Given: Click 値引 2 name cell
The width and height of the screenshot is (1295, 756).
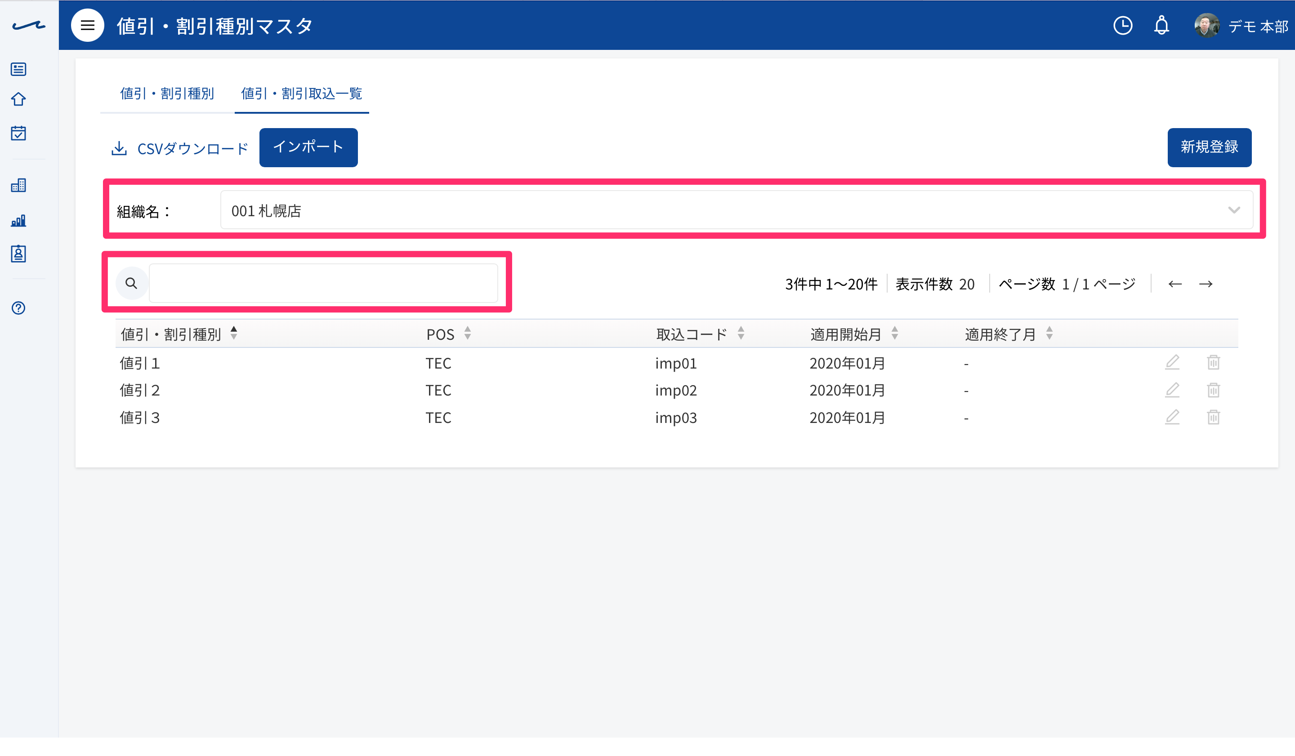Looking at the screenshot, I should pyautogui.click(x=140, y=391).
